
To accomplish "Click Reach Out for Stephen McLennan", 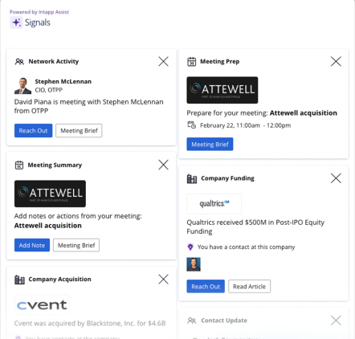I will (33, 131).
